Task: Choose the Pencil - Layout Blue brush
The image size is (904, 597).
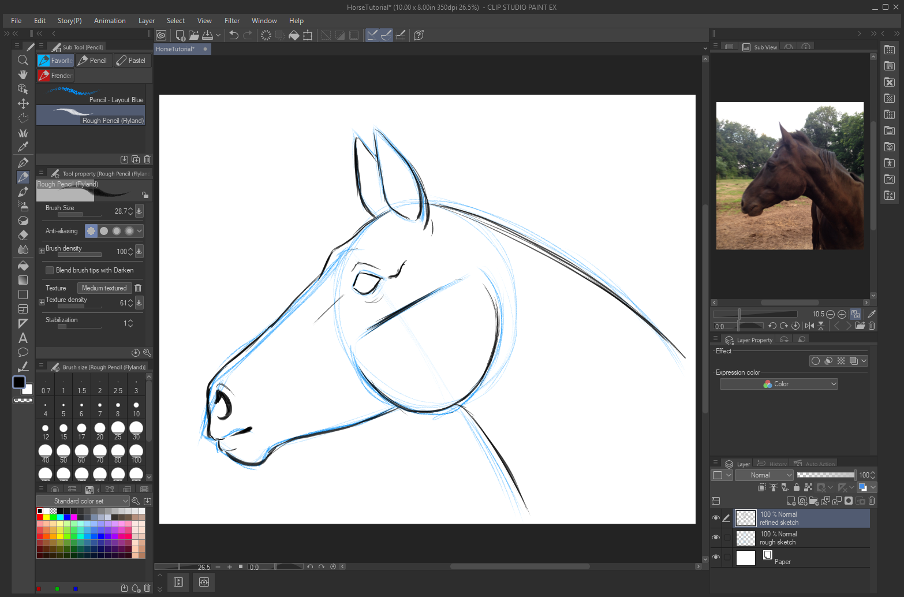Action: coord(91,95)
